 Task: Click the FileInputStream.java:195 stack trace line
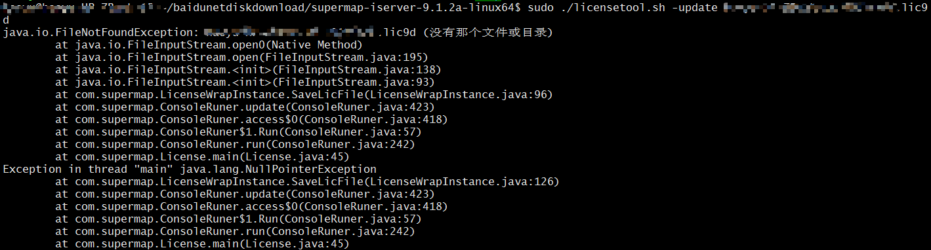click(241, 58)
